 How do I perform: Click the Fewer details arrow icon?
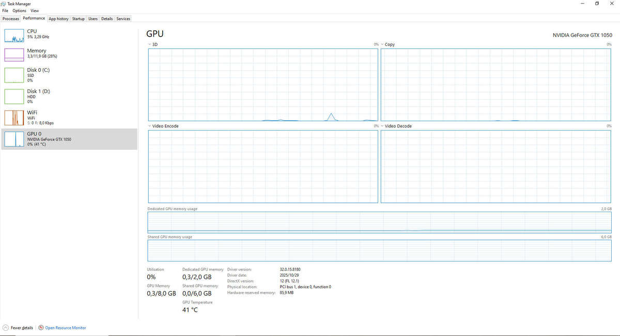pyautogui.click(x=6, y=328)
